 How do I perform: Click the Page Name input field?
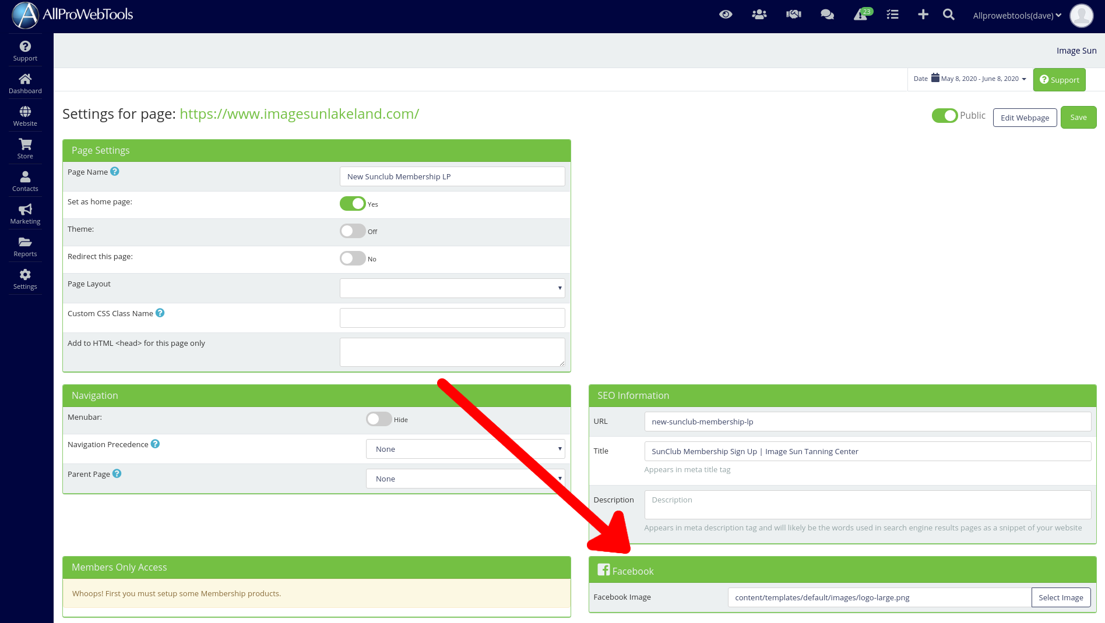point(452,176)
